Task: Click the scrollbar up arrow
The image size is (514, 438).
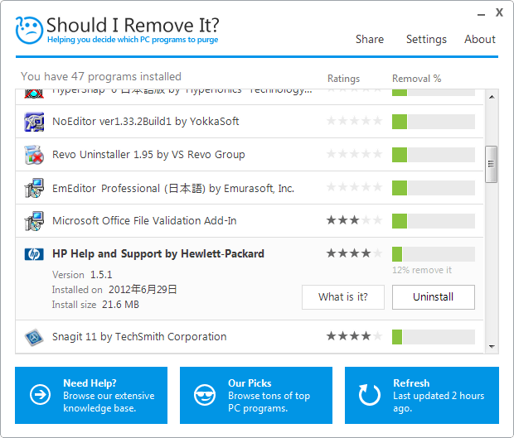Action: tap(492, 97)
